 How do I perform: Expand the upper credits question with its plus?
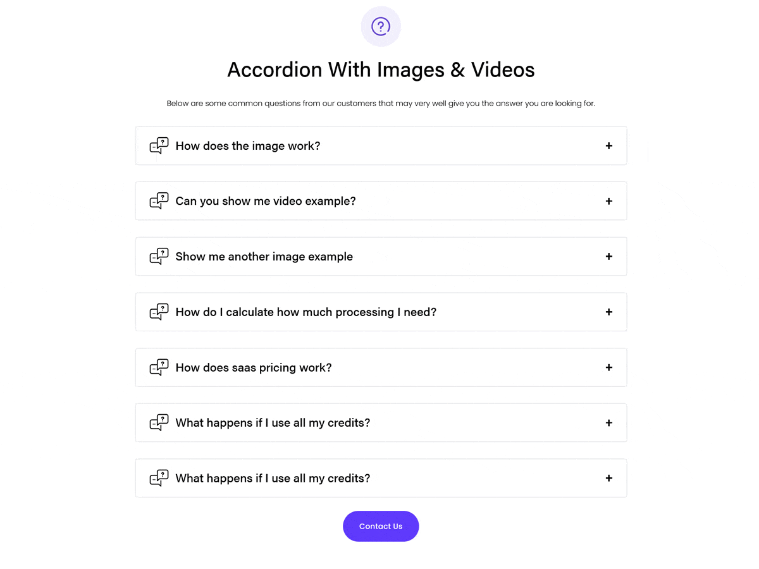tap(608, 423)
